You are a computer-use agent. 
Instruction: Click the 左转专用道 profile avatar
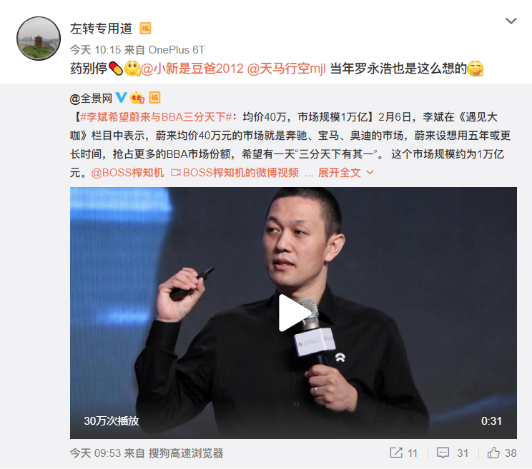pyautogui.click(x=39, y=39)
